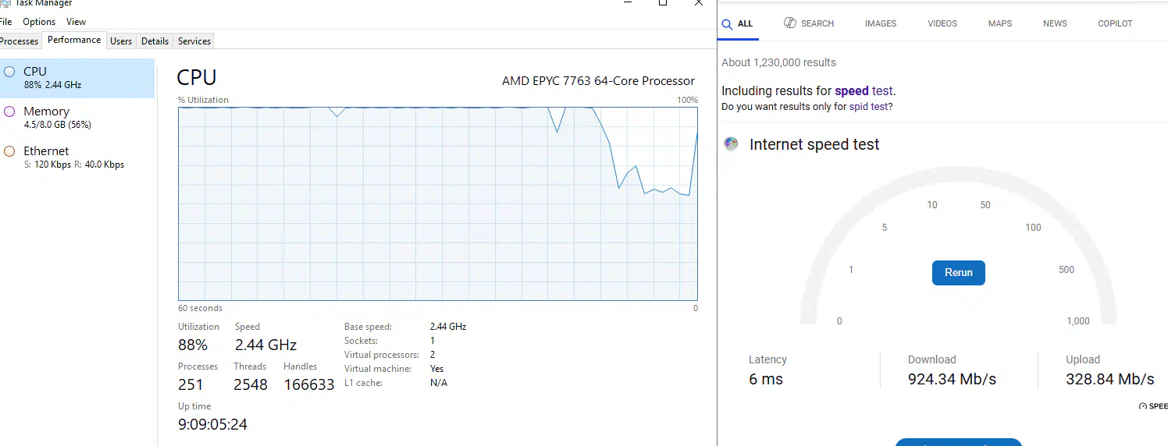Click the chat icon next to SEARCH
Image resolution: width=1168 pixels, height=446 pixels.
point(790,23)
